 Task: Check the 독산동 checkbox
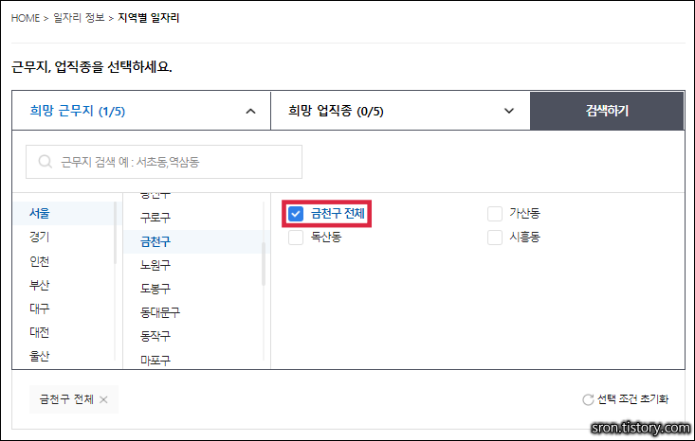(296, 238)
